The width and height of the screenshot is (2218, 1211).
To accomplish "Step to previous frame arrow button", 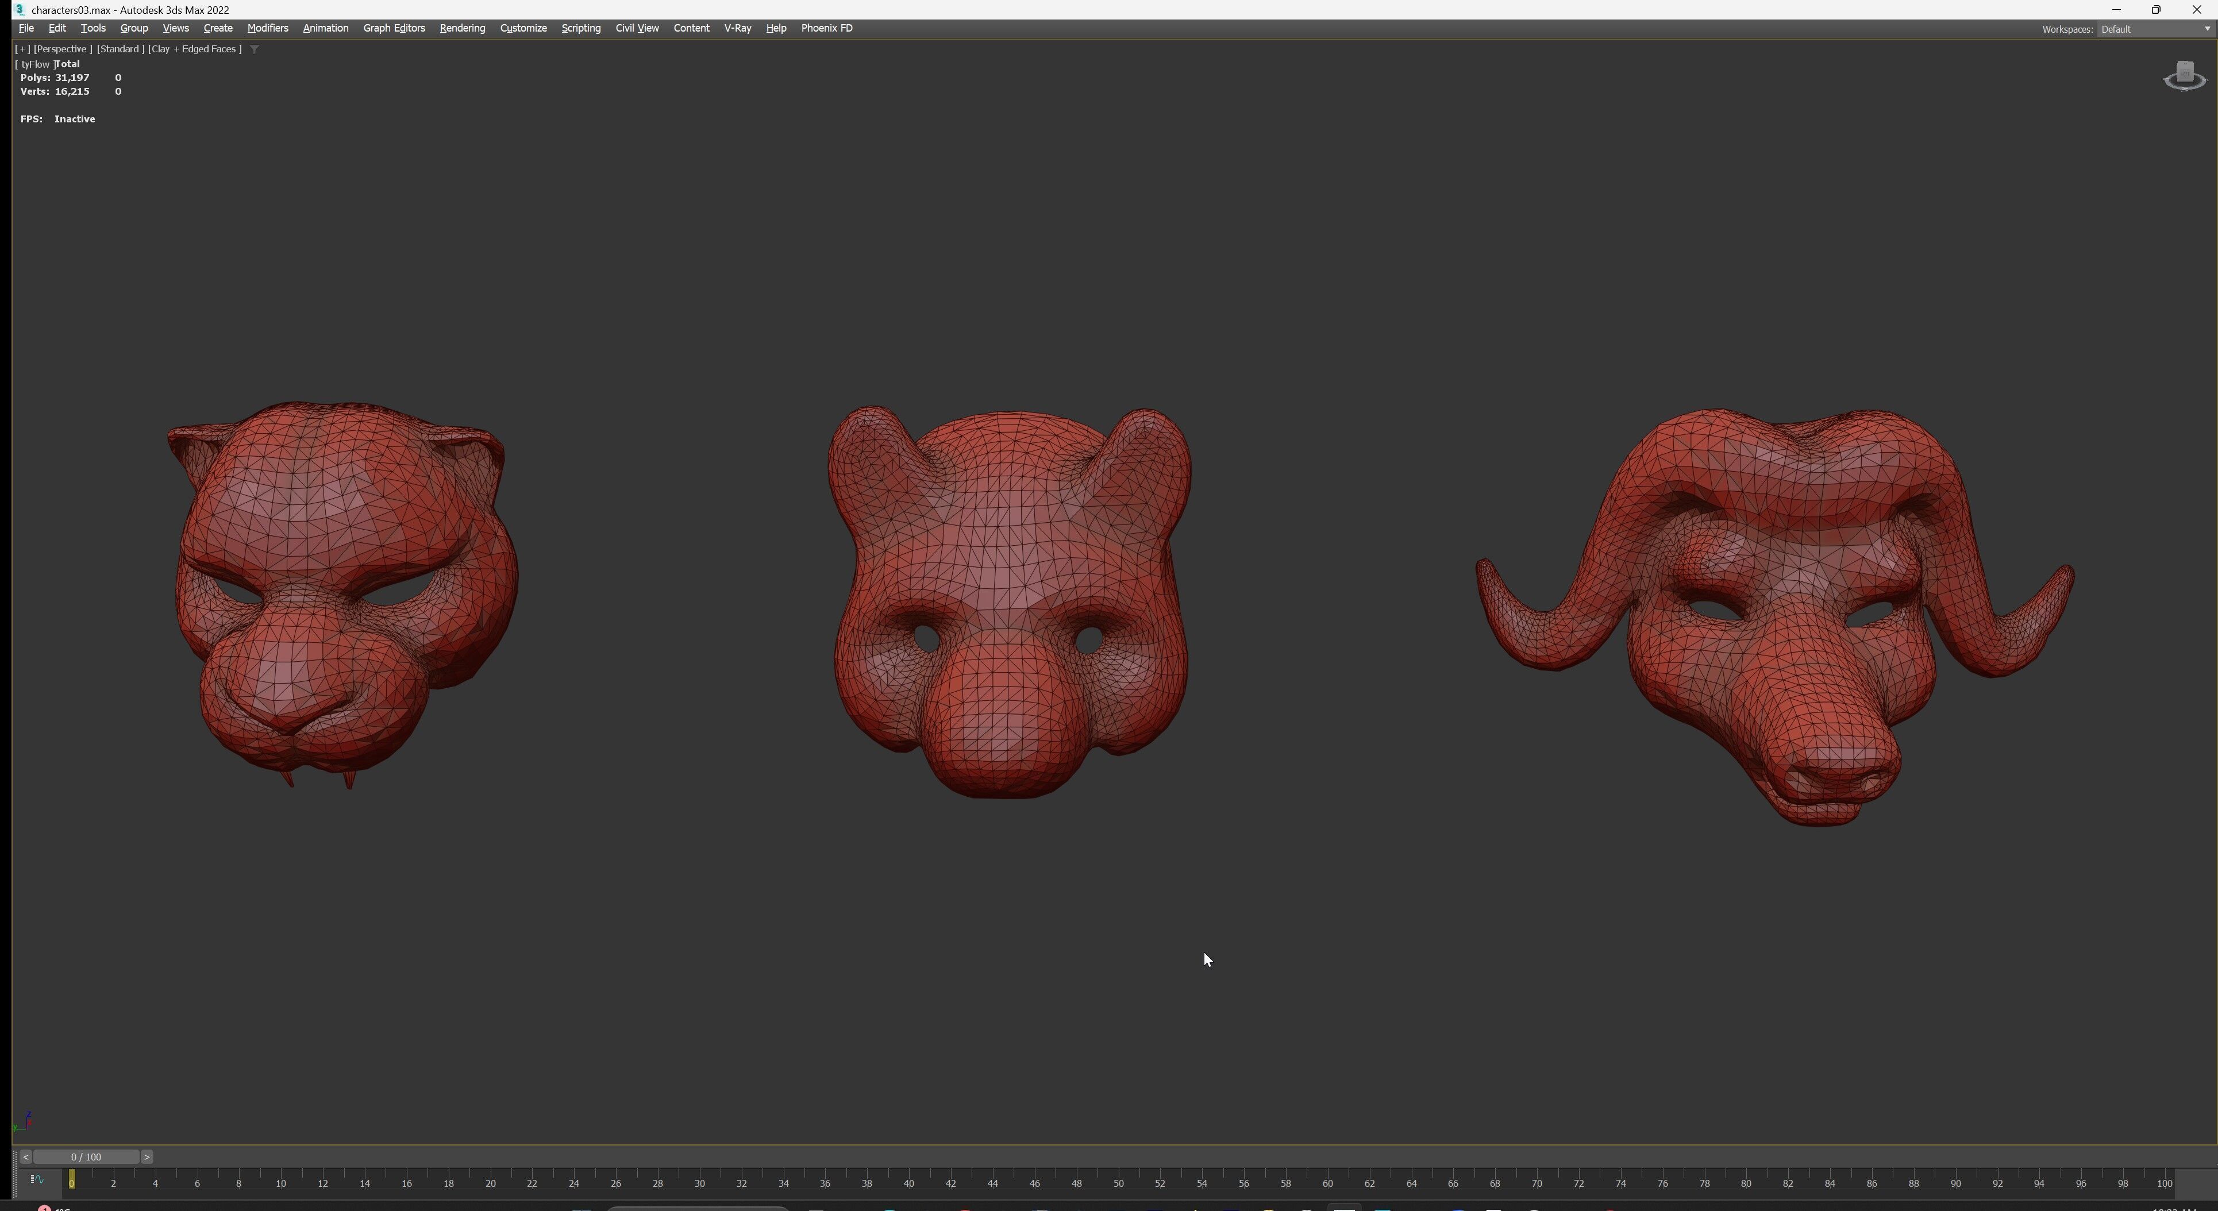I will click(x=25, y=1157).
